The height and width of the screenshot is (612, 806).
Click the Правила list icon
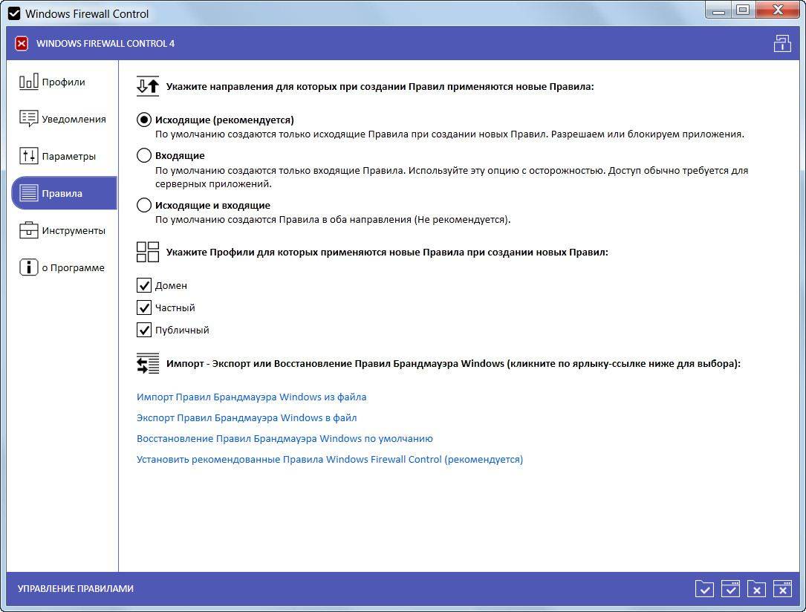coord(29,193)
